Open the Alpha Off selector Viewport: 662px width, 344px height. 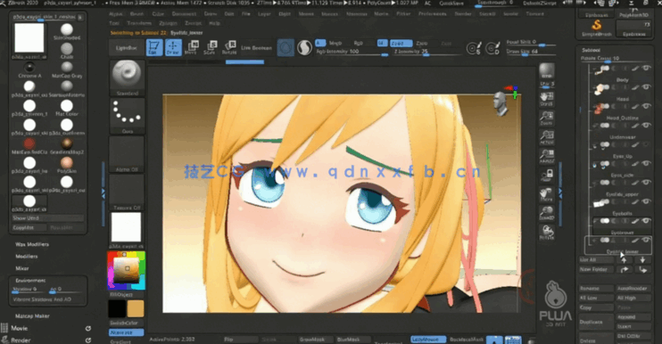(x=127, y=154)
